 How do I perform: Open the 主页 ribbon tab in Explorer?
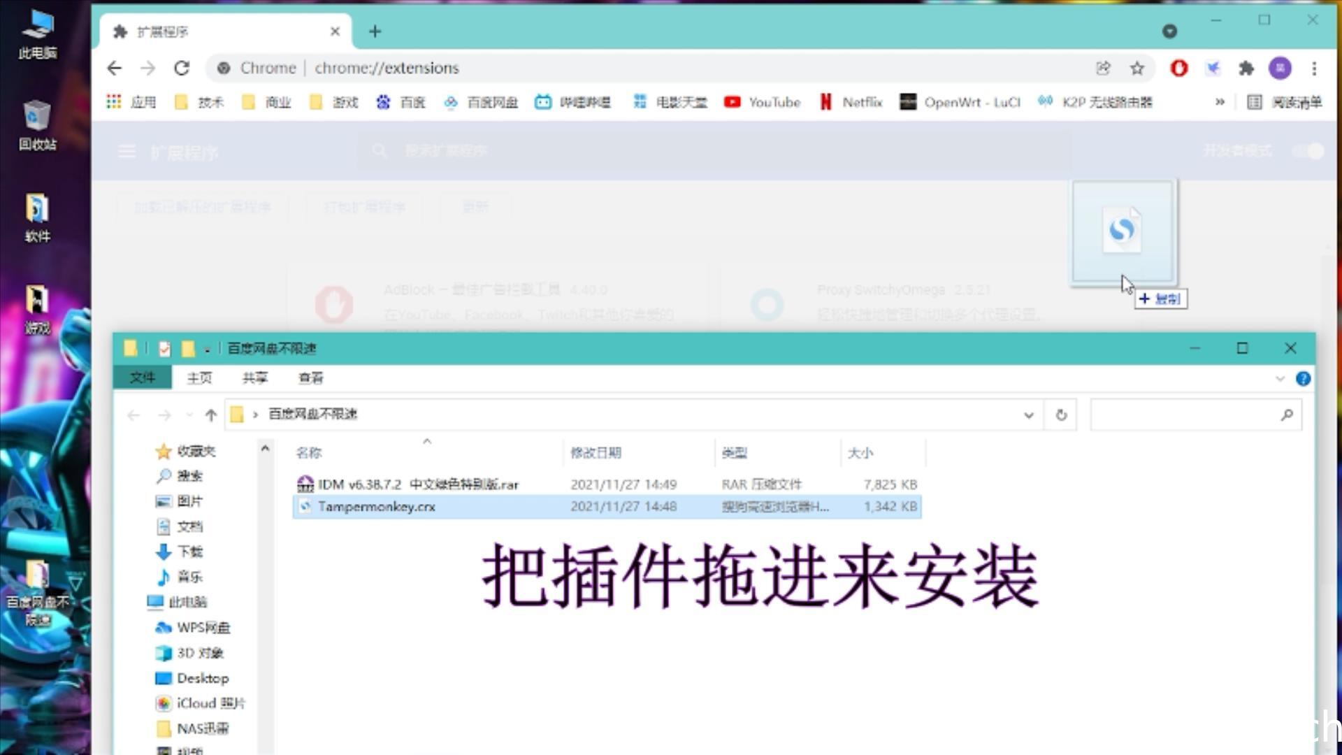coord(199,377)
